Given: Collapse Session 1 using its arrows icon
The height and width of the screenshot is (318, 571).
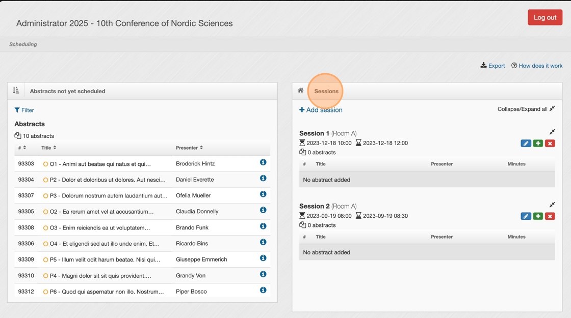Looking at the screenshot, I should (x=552, y=132).
